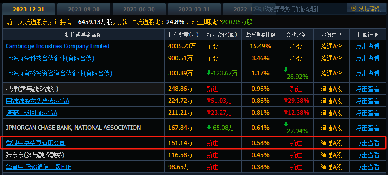Click 点击查看 for 华夏中证5G ETF row

point(367,167)
